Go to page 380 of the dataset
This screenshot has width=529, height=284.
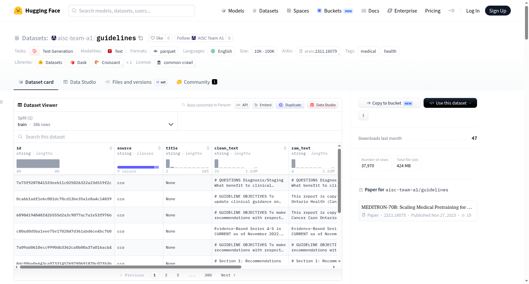(x=208, y=275)
